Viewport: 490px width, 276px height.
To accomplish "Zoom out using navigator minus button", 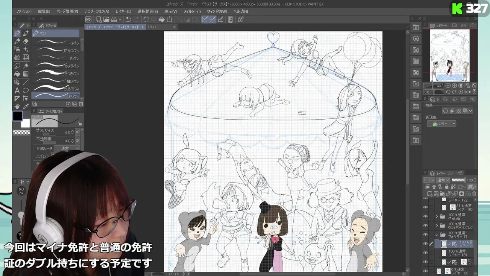I will coord(448,85).
